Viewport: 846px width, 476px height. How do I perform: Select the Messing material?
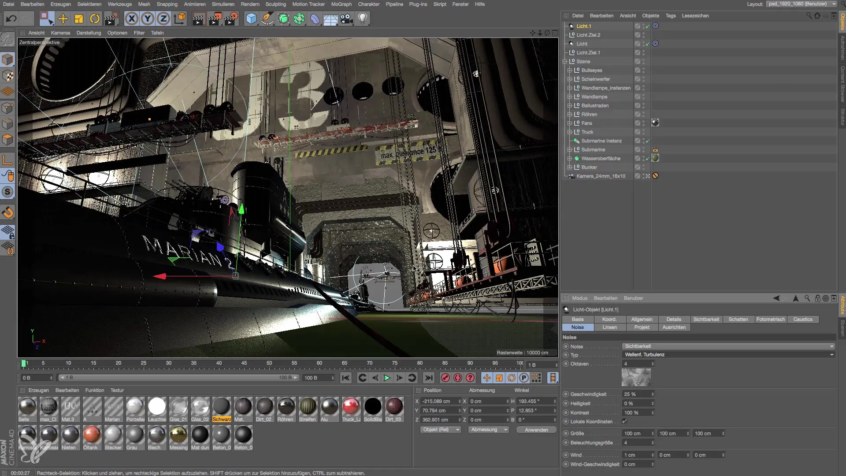tap(178, 438)
